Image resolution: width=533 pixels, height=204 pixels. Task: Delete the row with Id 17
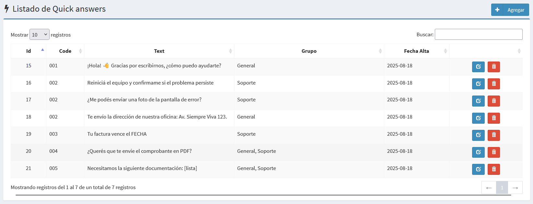point(494,101)
